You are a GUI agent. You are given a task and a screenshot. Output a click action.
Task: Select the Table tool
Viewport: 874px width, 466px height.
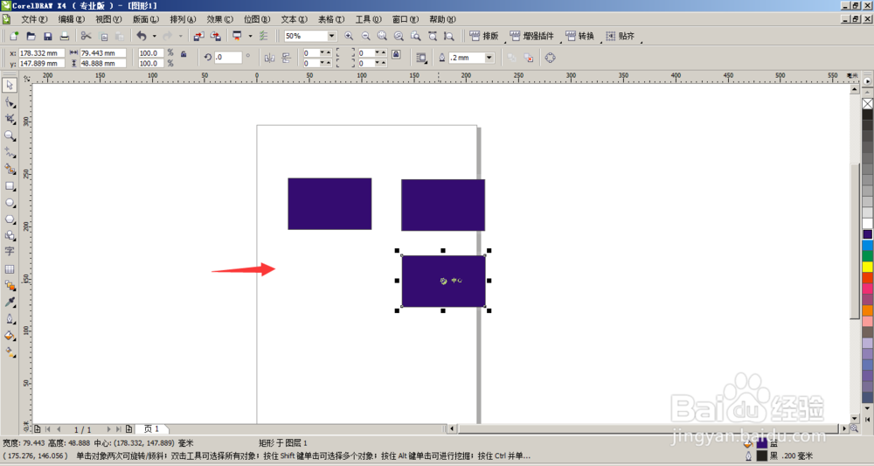coord(10,268)
